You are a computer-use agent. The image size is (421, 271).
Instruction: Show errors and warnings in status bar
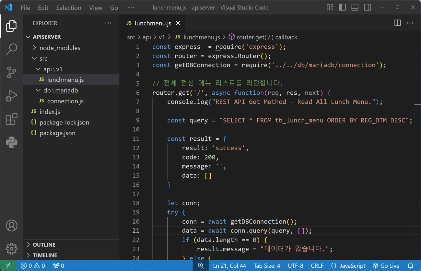pyautogui.click(x=33, y=265)
